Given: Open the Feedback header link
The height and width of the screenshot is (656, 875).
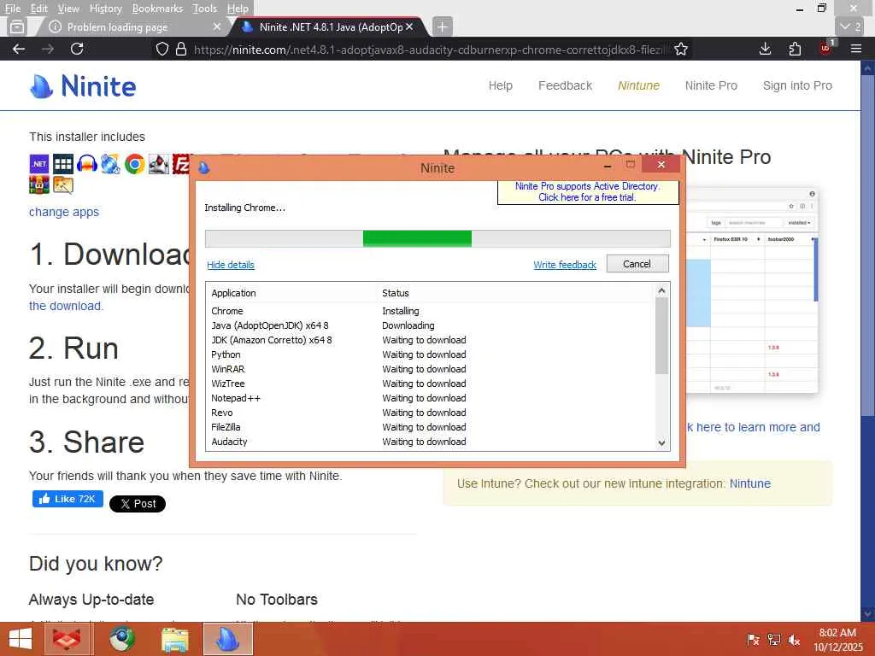Looking at the screenshot, I should [565, 85].
